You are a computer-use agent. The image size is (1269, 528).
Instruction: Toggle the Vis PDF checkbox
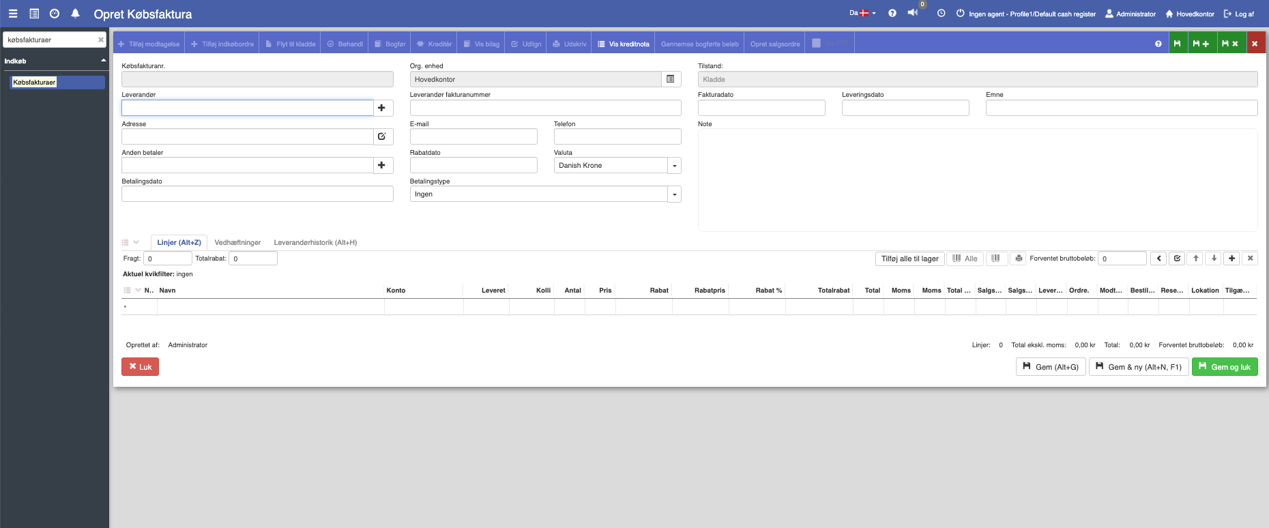point(816,43)
